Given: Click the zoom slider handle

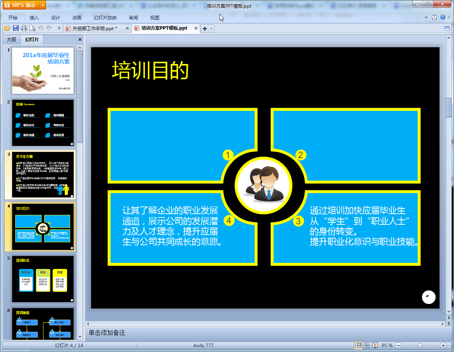Looking at the screenshot, I should 420,345.
